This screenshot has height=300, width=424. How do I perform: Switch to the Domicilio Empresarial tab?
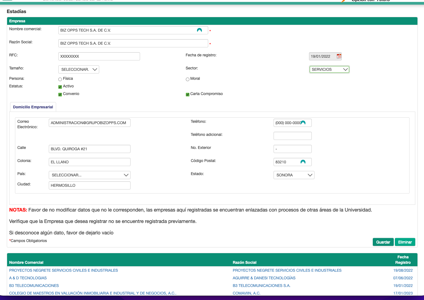33,107
